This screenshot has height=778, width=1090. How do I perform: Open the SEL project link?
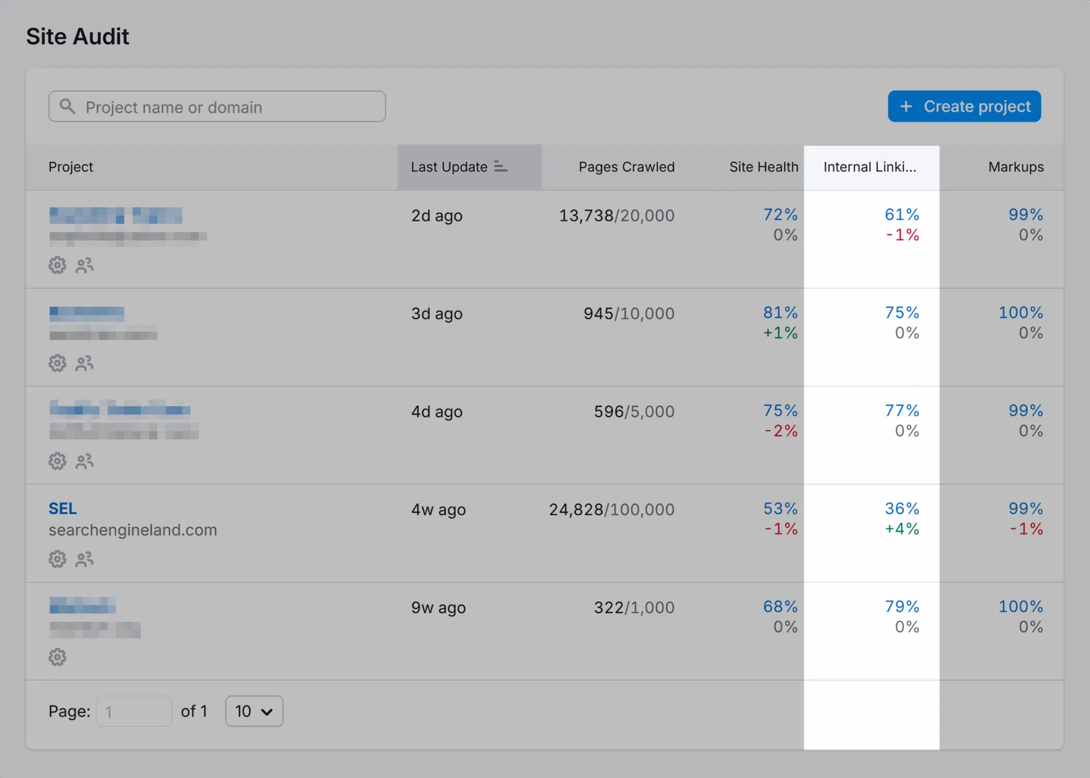click(63, 509)
